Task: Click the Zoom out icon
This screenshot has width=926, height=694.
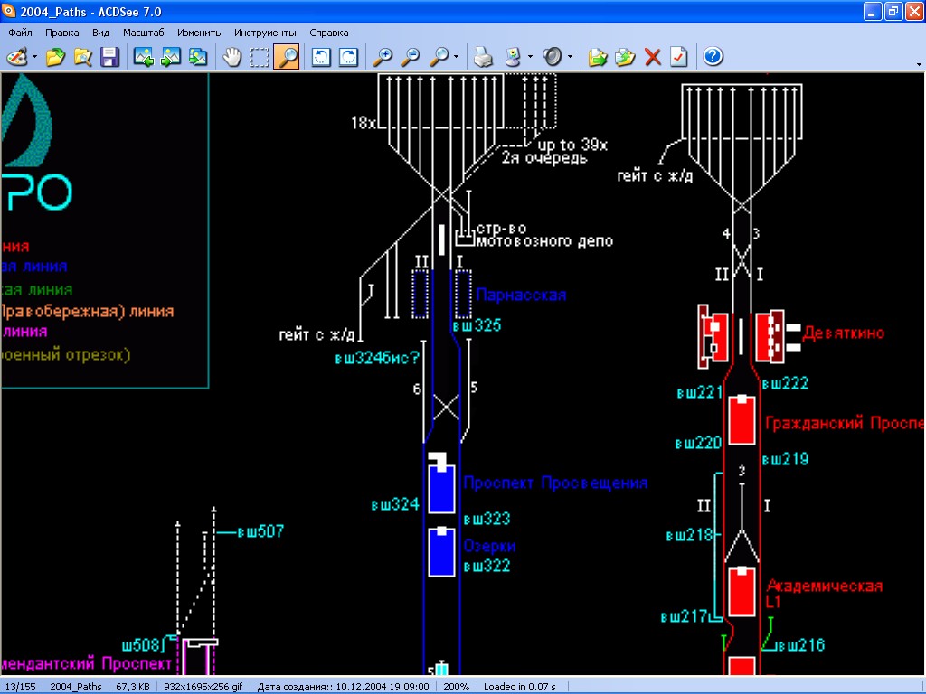Action: point(411,57)
